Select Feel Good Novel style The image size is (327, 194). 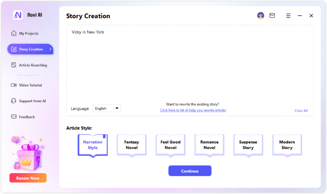[170, 145]
